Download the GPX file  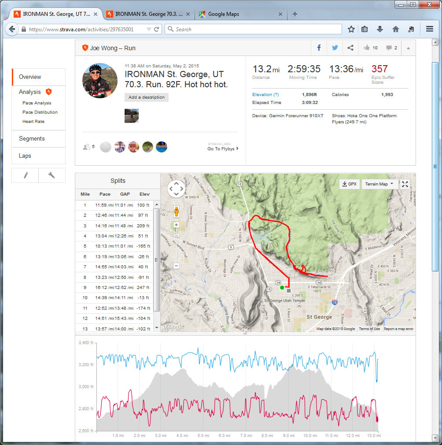pos(349,184)
